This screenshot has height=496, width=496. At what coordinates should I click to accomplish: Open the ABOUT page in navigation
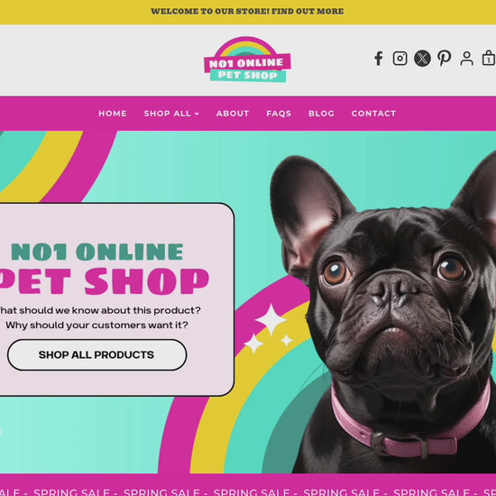pos(233,114)
